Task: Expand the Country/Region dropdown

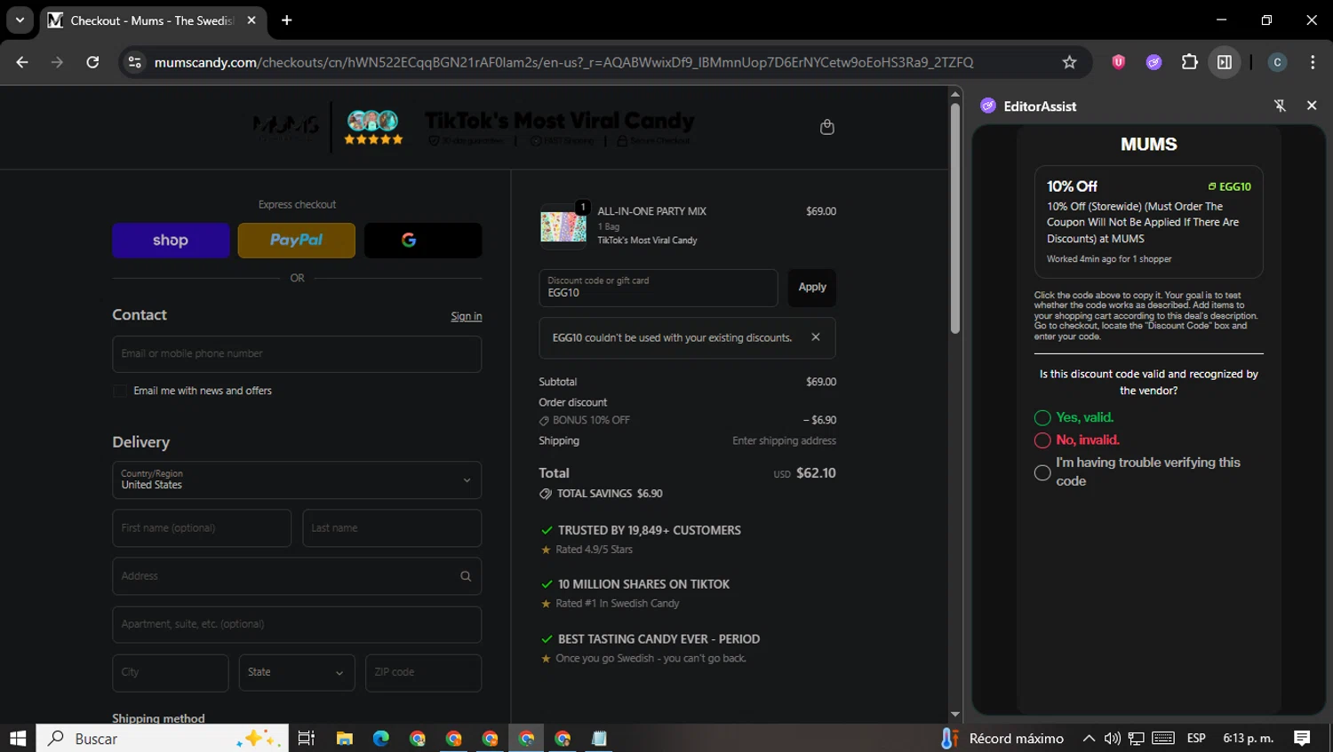Action: [297, 480]
